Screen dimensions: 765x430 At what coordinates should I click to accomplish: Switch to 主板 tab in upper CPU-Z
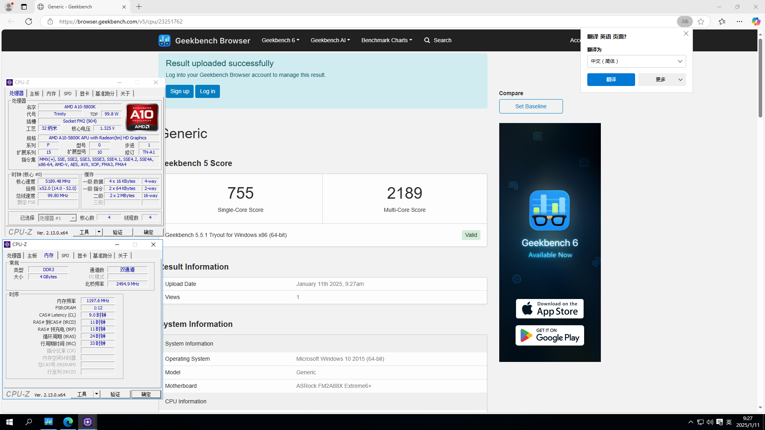point(35,94)
